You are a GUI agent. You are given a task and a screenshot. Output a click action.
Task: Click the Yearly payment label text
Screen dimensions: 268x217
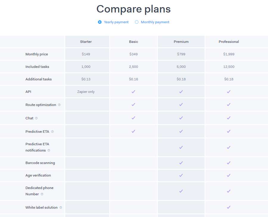(x=116, y=22)
